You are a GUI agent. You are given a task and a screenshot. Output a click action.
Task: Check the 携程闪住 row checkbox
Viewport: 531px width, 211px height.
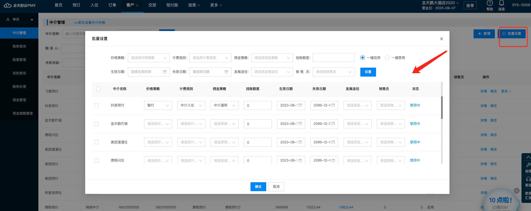click(x=96, y=160)
